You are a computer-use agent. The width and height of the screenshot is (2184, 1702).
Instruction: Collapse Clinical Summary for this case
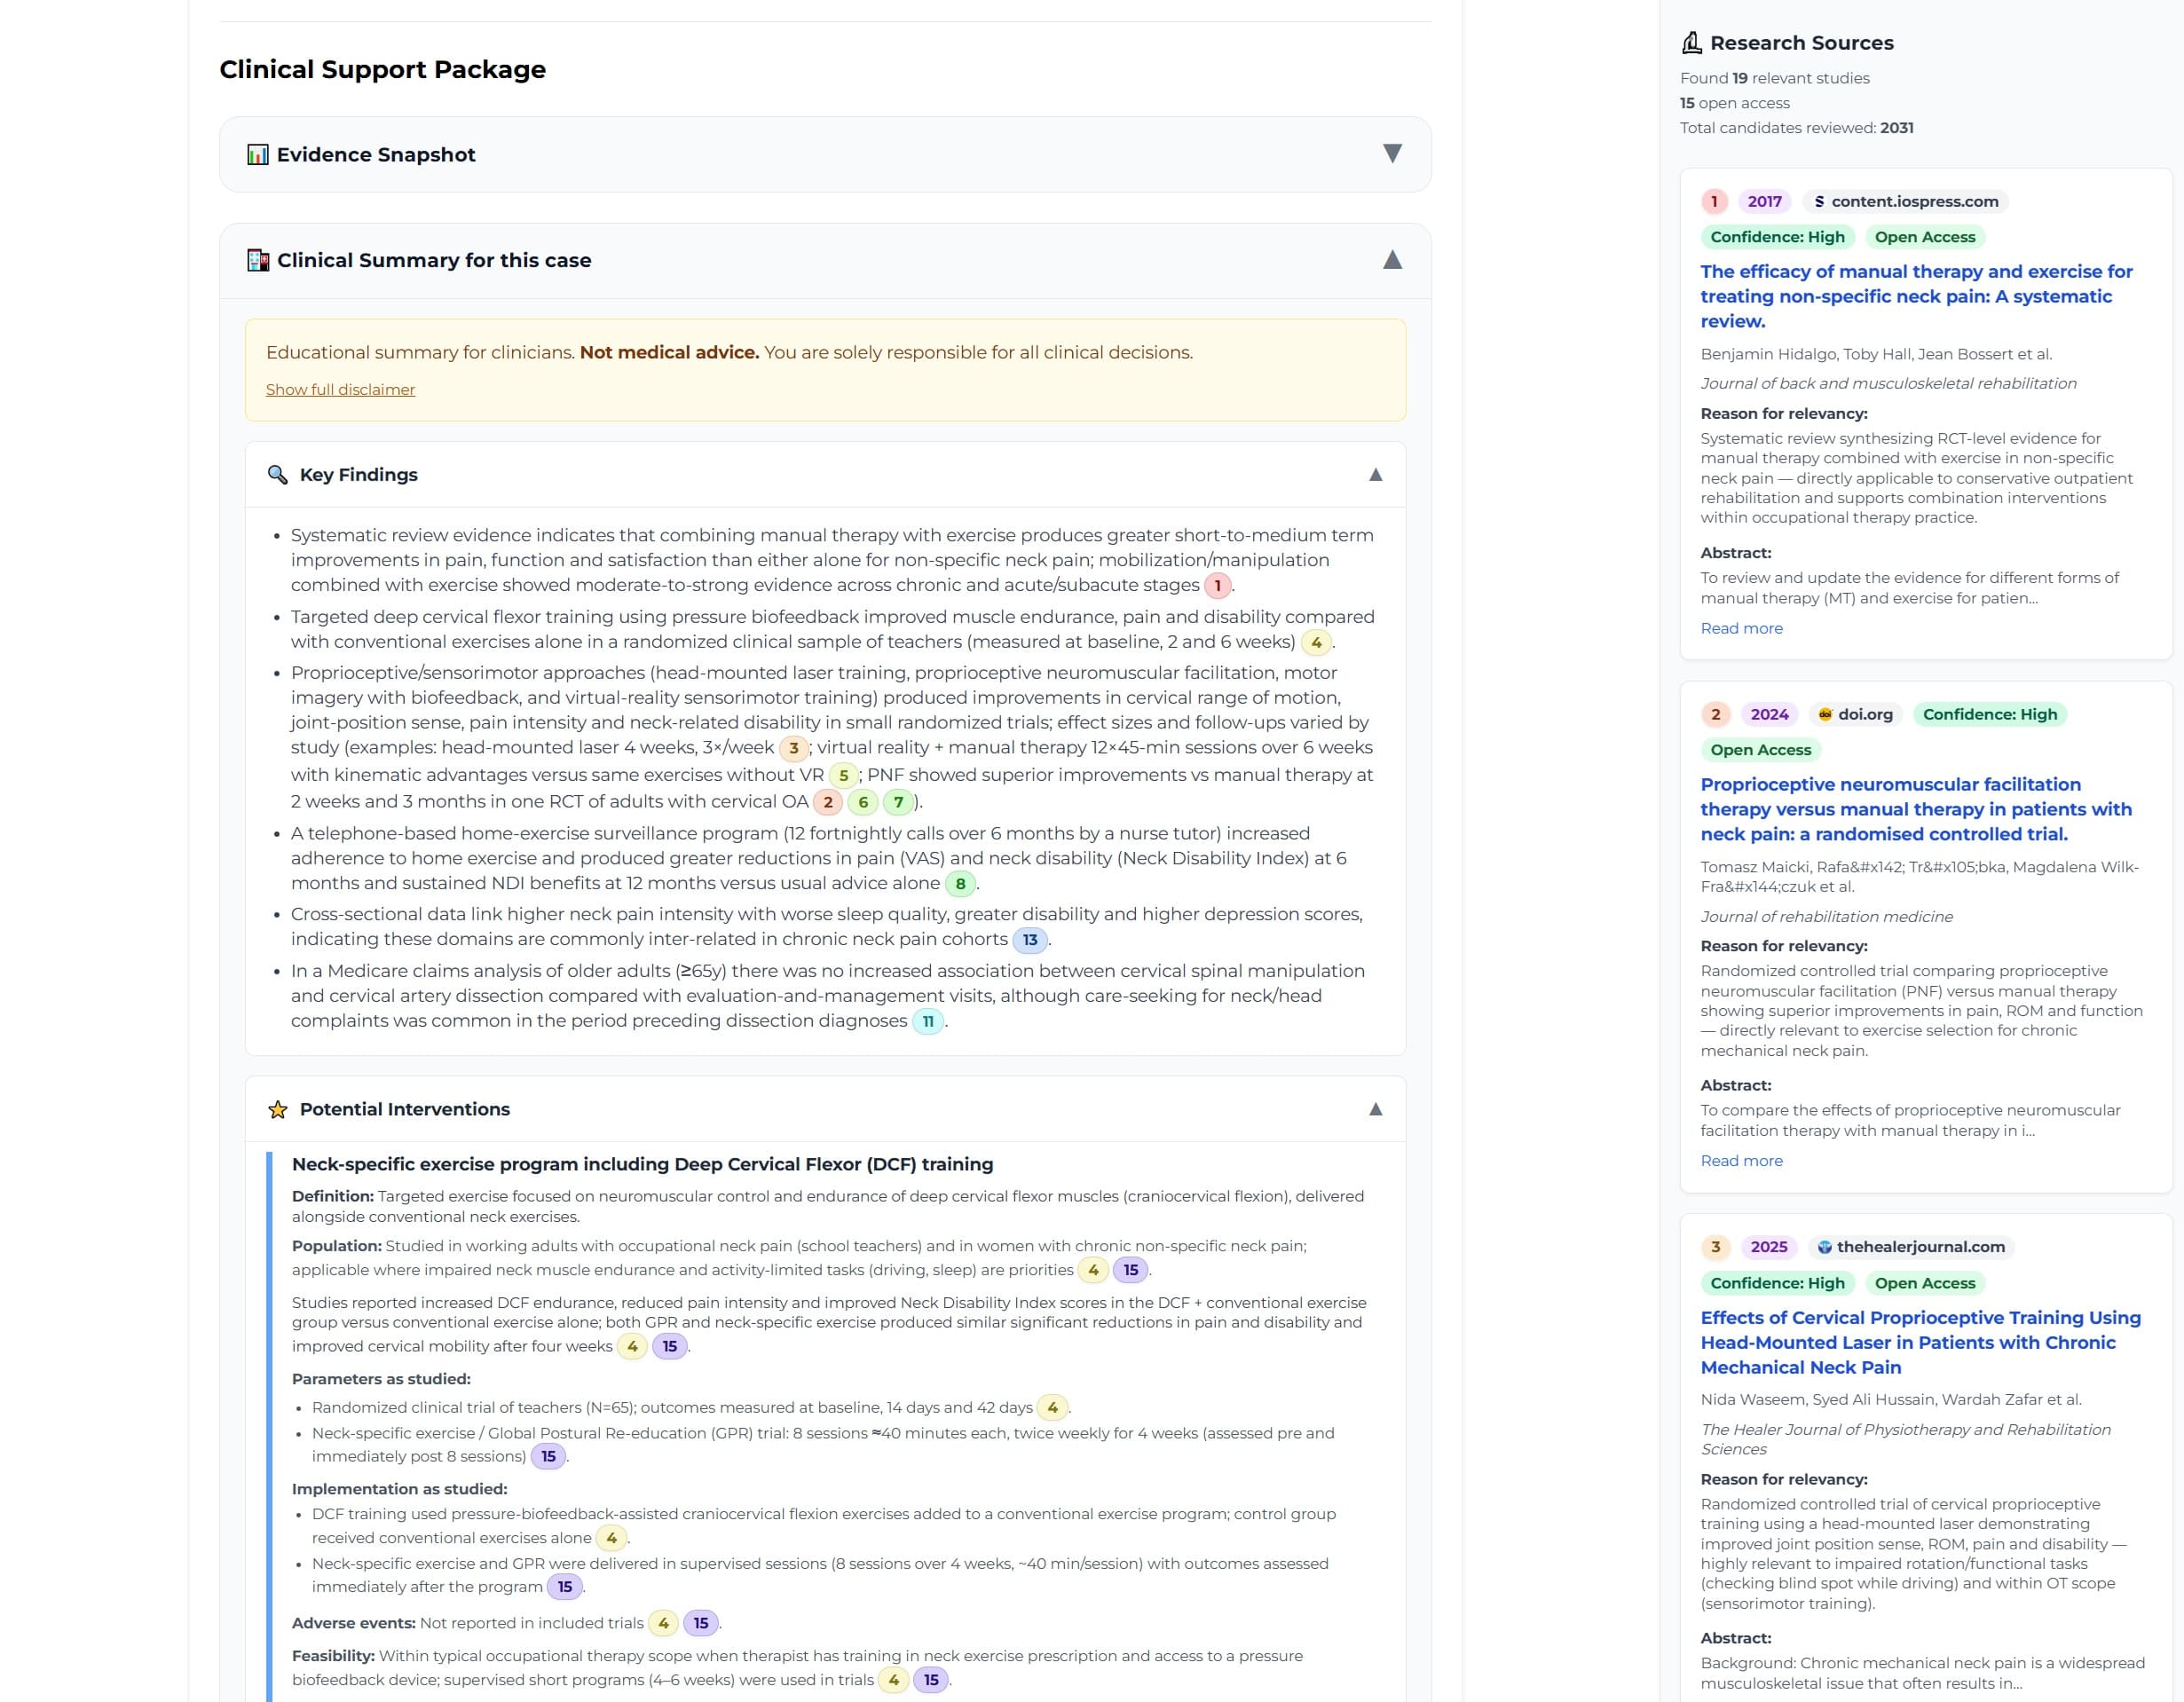(x=1391, y=260)
